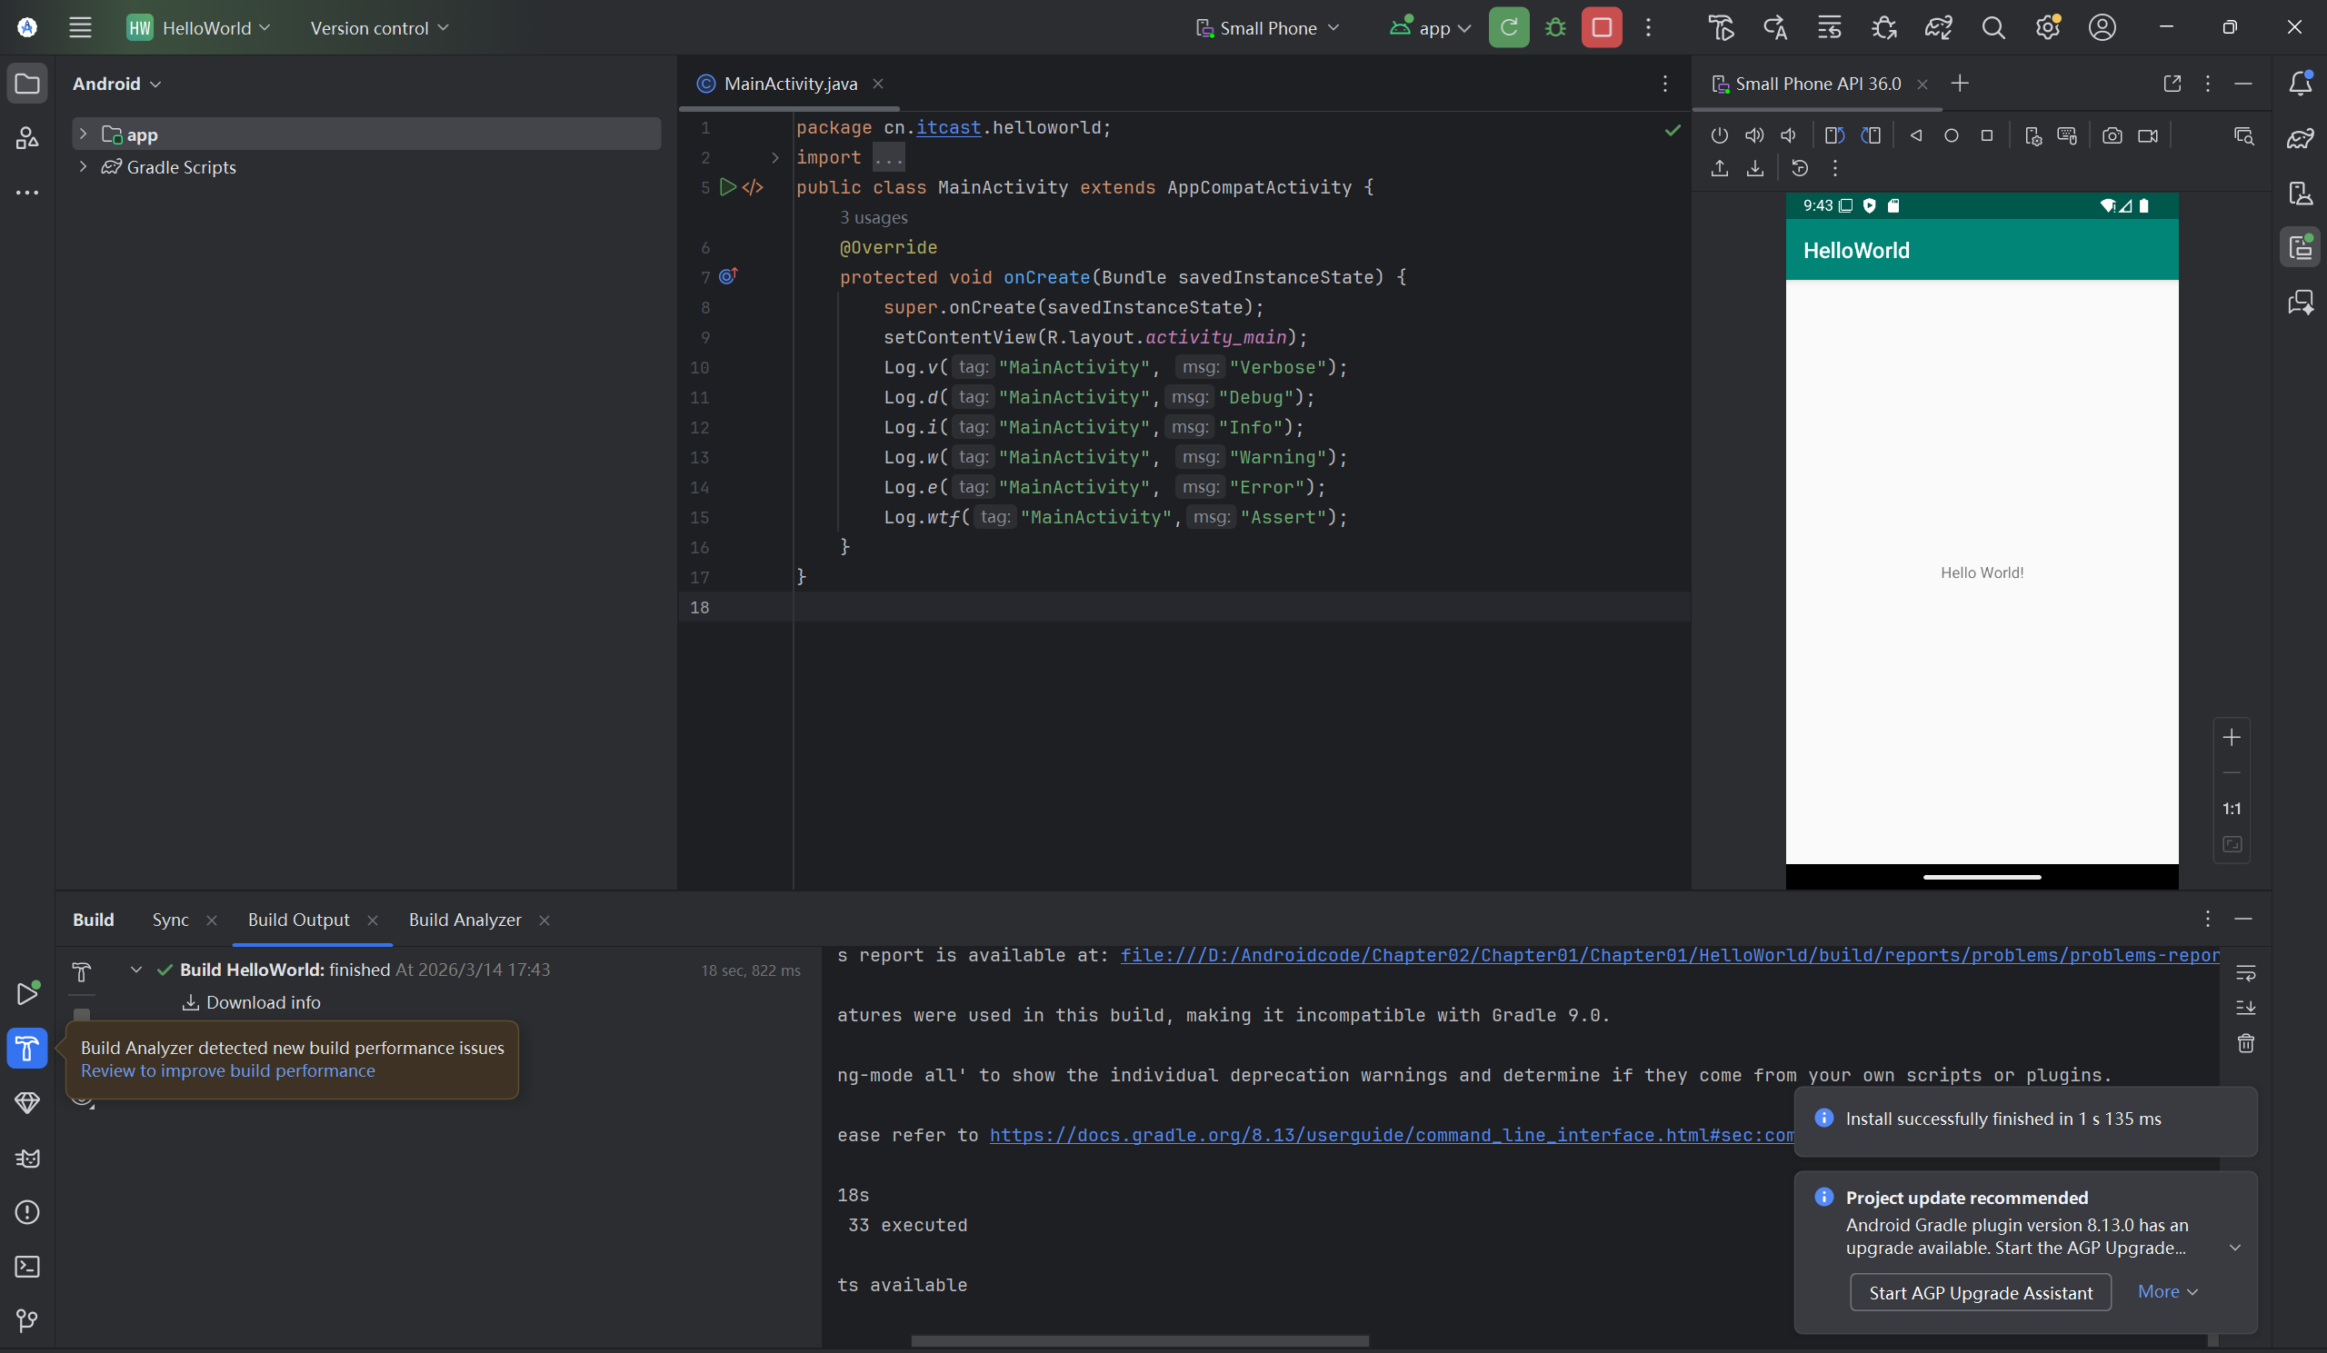This screenshot has width=2327, height=1353.
Task: Click the Review to improve build performance link
Action: pyautogui.click(x=227, y=1070)
